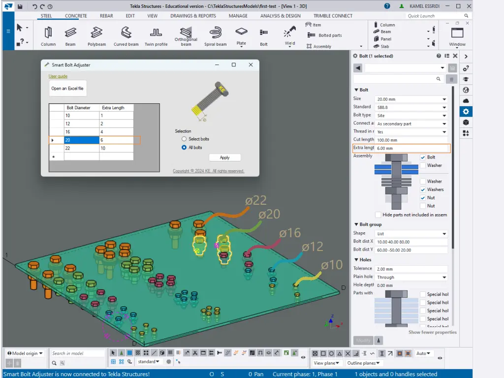Viewport: 504px width, 378px height.
Task: Collapse the Bolt group section
Action: click(x=356, y=224)
